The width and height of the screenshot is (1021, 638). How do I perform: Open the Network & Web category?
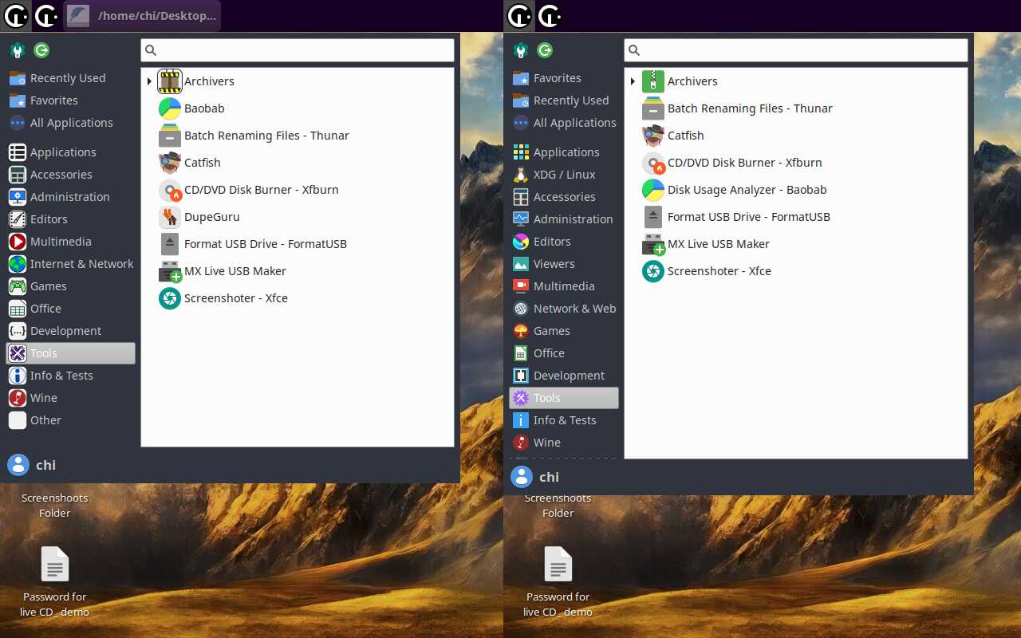click(564, 309)
